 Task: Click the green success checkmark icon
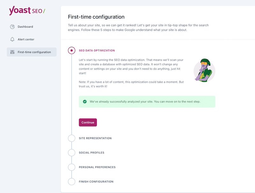point(85,102)
